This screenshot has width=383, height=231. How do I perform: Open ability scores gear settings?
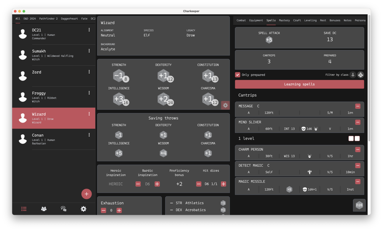(x=225, y=105)
